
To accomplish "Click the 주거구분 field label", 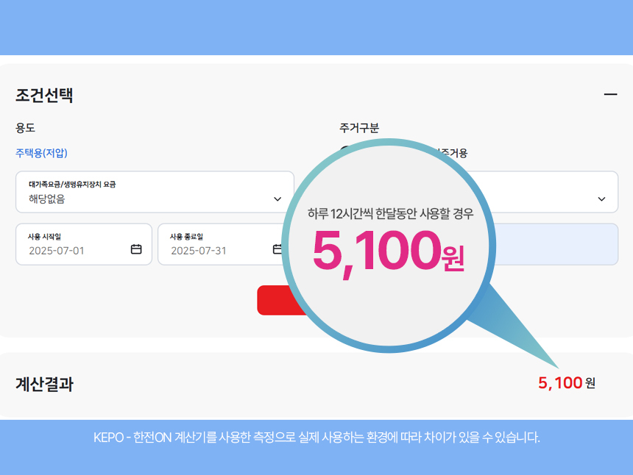I will coord(359,128).
